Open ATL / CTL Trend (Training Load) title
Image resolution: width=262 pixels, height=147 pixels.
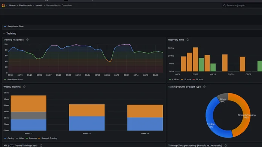pyautogui.click(x=20, y=146)
